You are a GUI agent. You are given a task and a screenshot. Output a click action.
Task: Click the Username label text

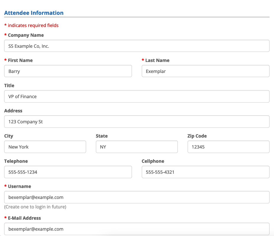pos(19,186)
